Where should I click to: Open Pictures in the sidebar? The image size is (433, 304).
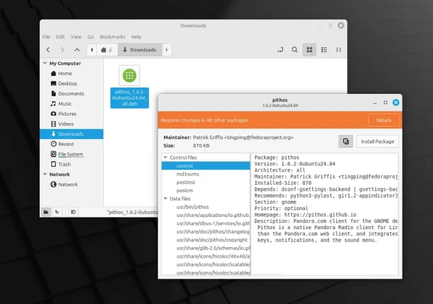72,114
